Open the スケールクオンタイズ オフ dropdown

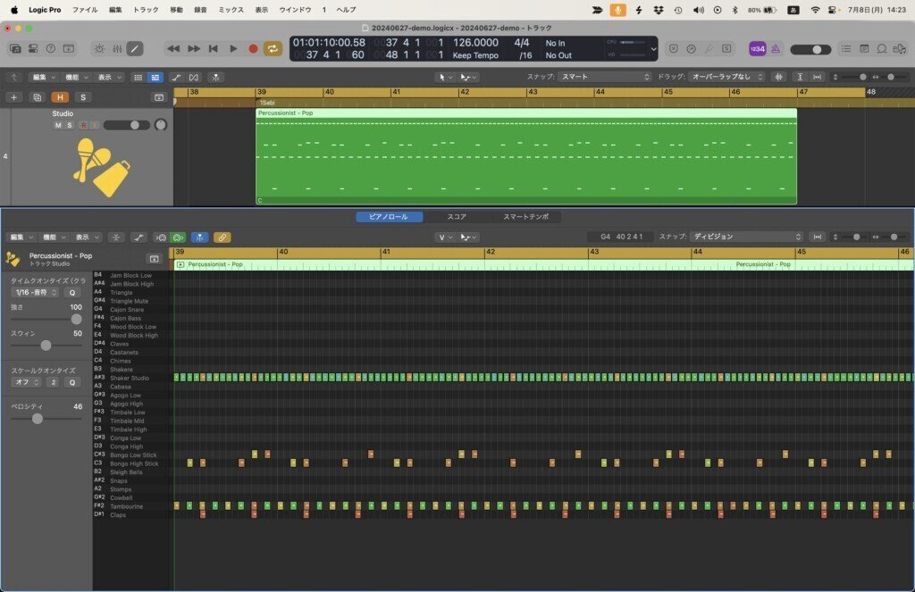point(26,383)
